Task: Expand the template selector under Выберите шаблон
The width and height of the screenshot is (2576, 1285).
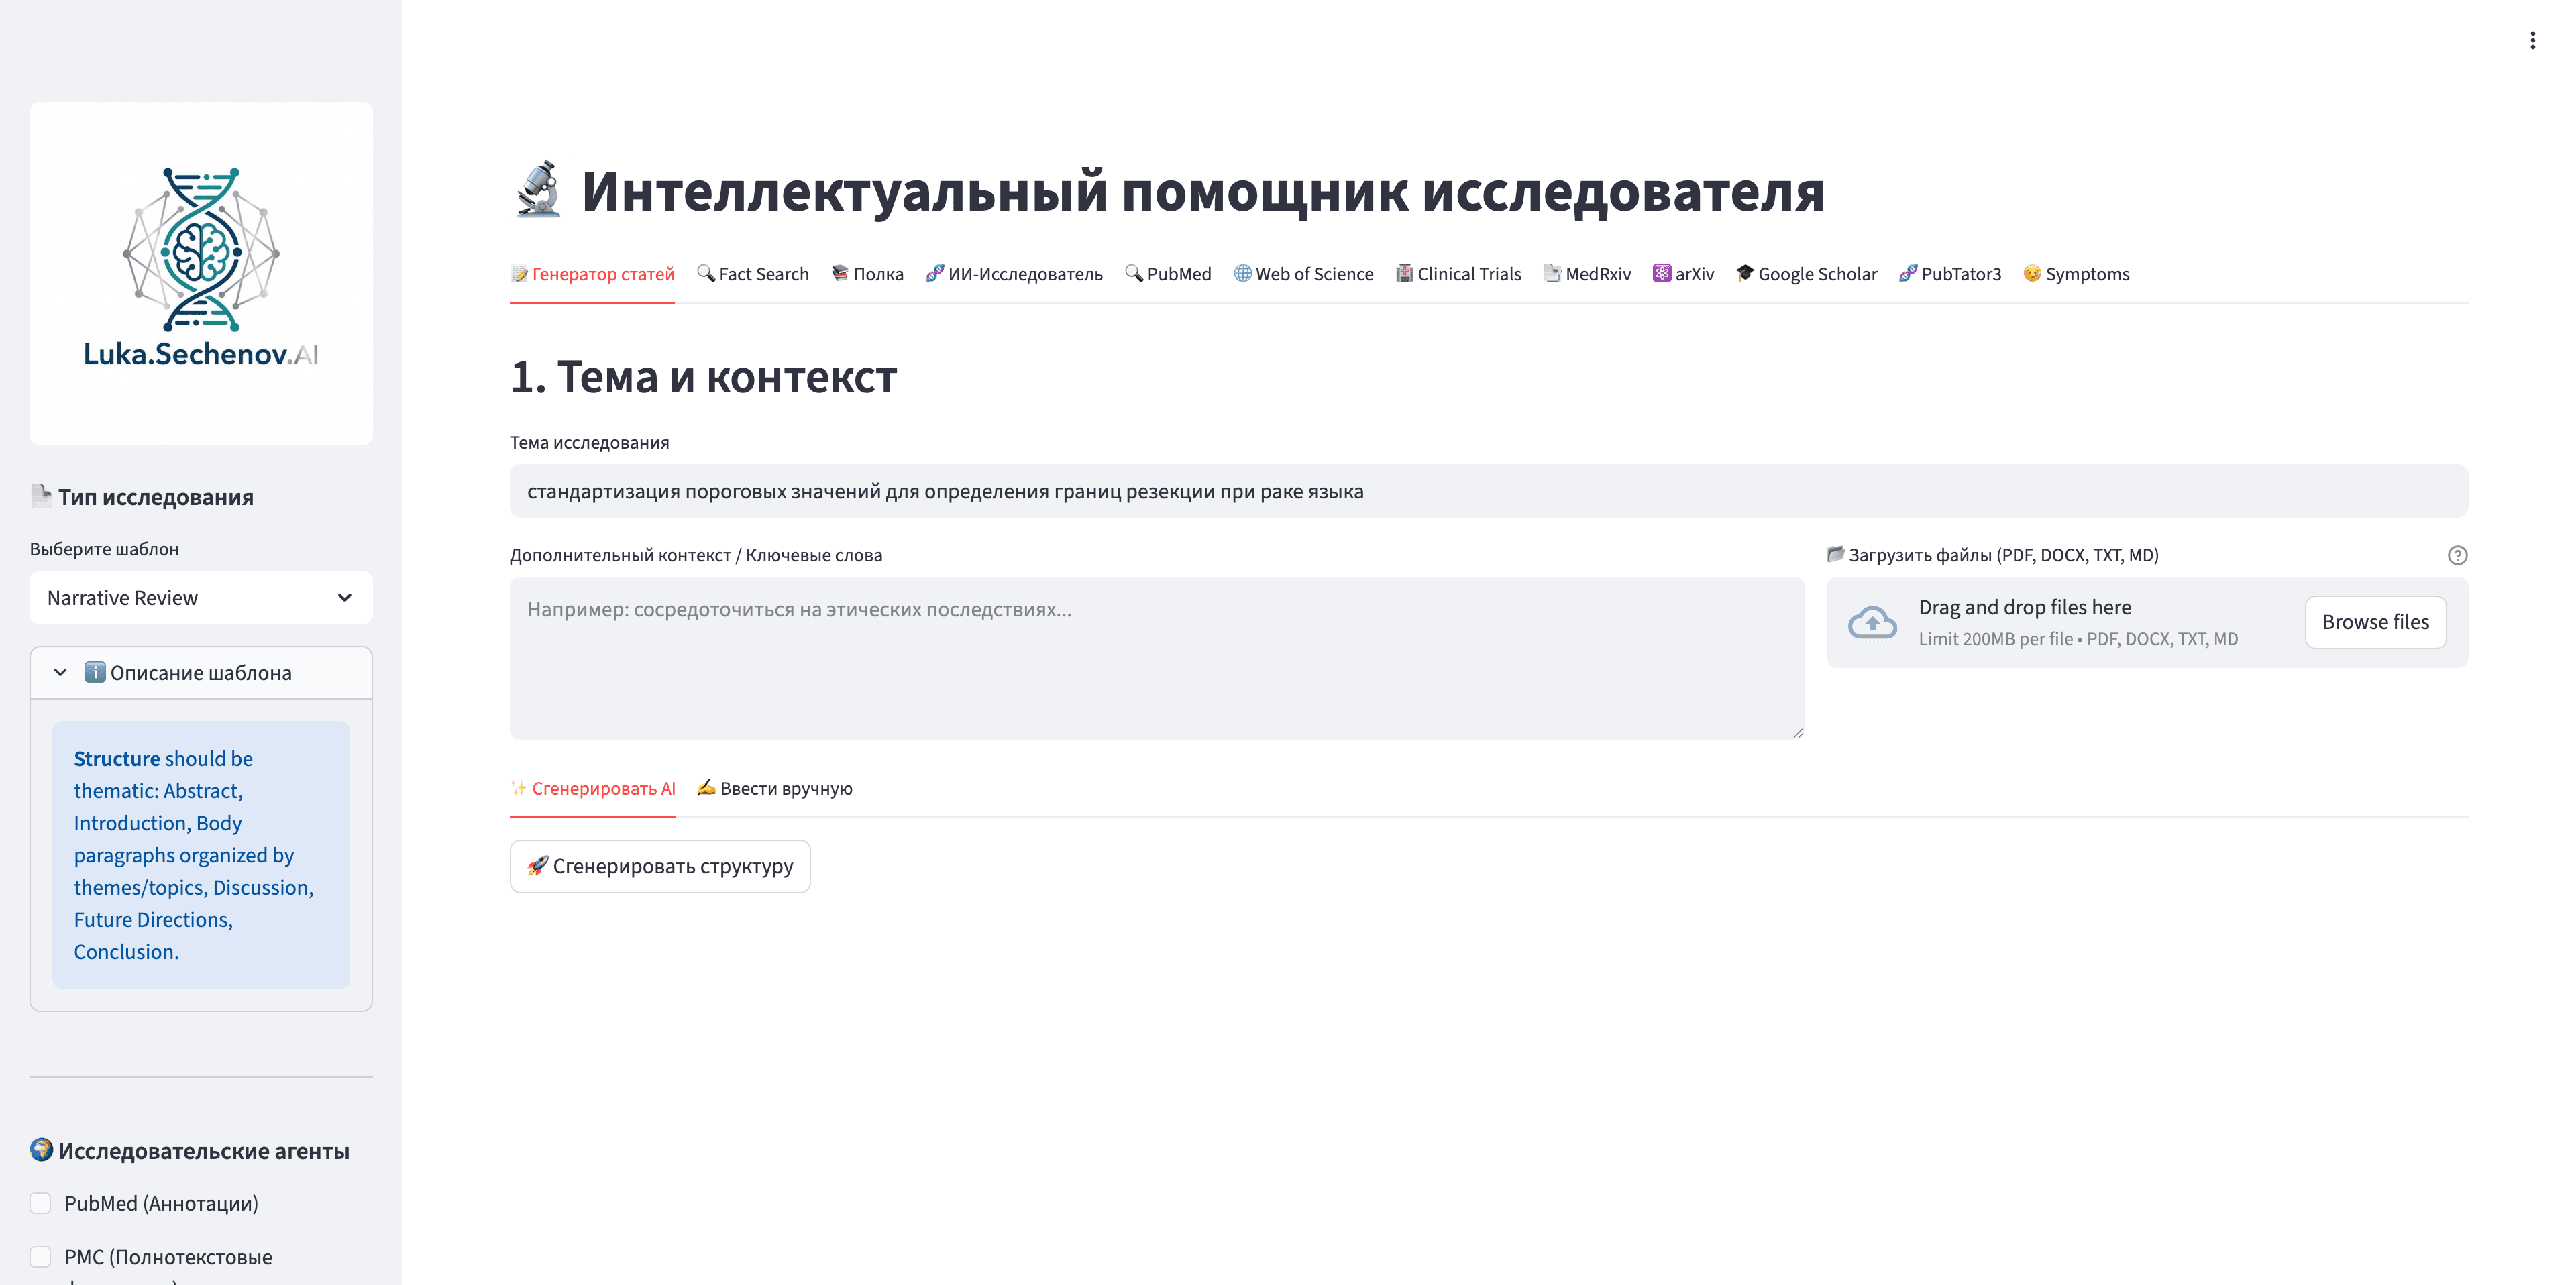Action: (x=344, y=597)
